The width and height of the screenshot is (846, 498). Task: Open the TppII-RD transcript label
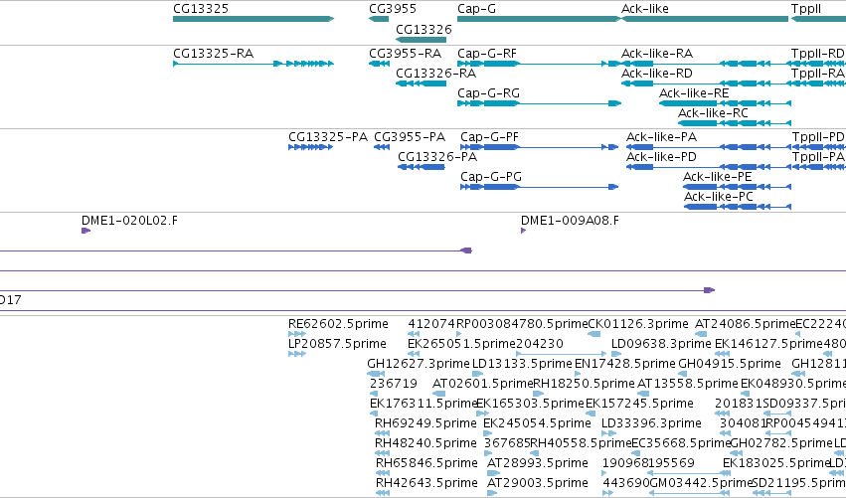point(818,54)
